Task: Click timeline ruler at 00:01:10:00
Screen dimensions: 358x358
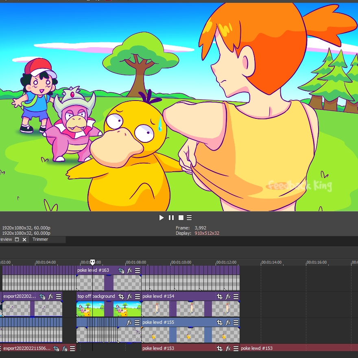Action: (x=171, y=262)
